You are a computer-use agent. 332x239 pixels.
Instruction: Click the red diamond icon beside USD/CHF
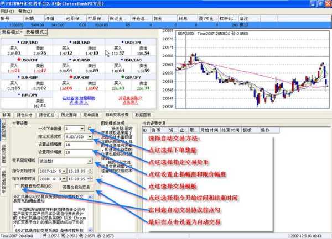tap(19, 59)
